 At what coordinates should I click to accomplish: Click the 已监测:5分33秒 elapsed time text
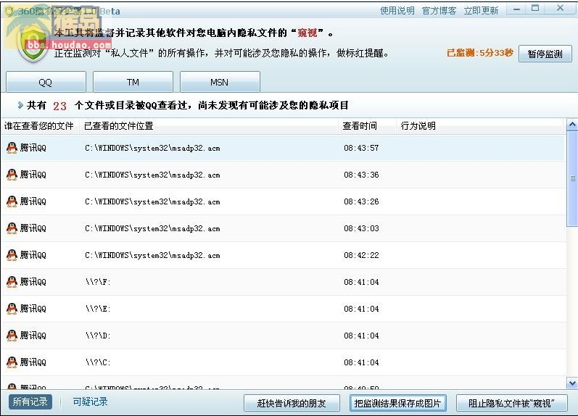pyautogui.click(x=480, y=53)
